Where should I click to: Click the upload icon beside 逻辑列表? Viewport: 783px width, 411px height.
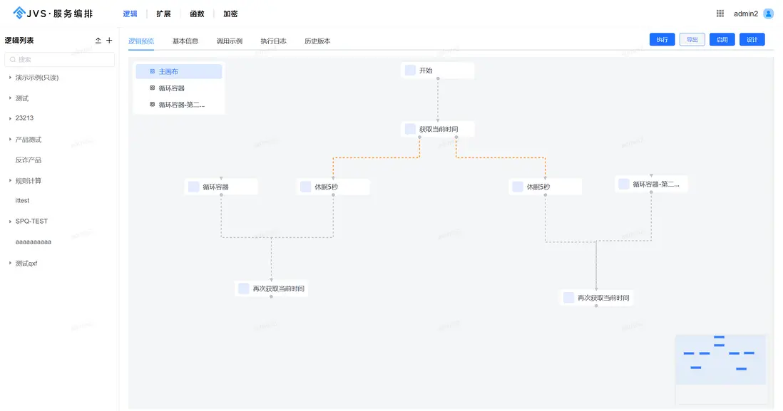(98, 41)
